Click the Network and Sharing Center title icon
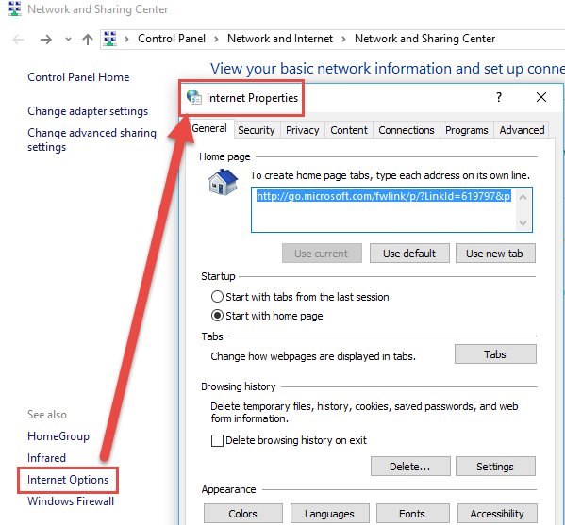The image size is (565, 525). coord(14,8)
